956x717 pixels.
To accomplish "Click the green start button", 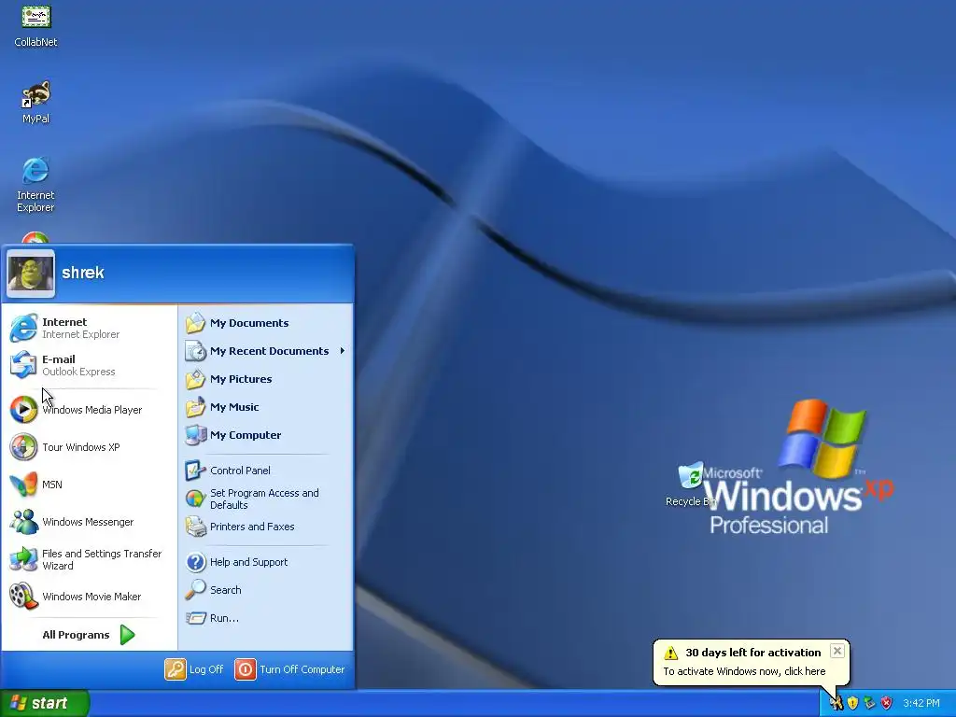I will point(45,703).
